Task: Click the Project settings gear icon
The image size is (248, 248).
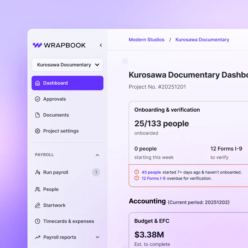Action: (37, 131)
